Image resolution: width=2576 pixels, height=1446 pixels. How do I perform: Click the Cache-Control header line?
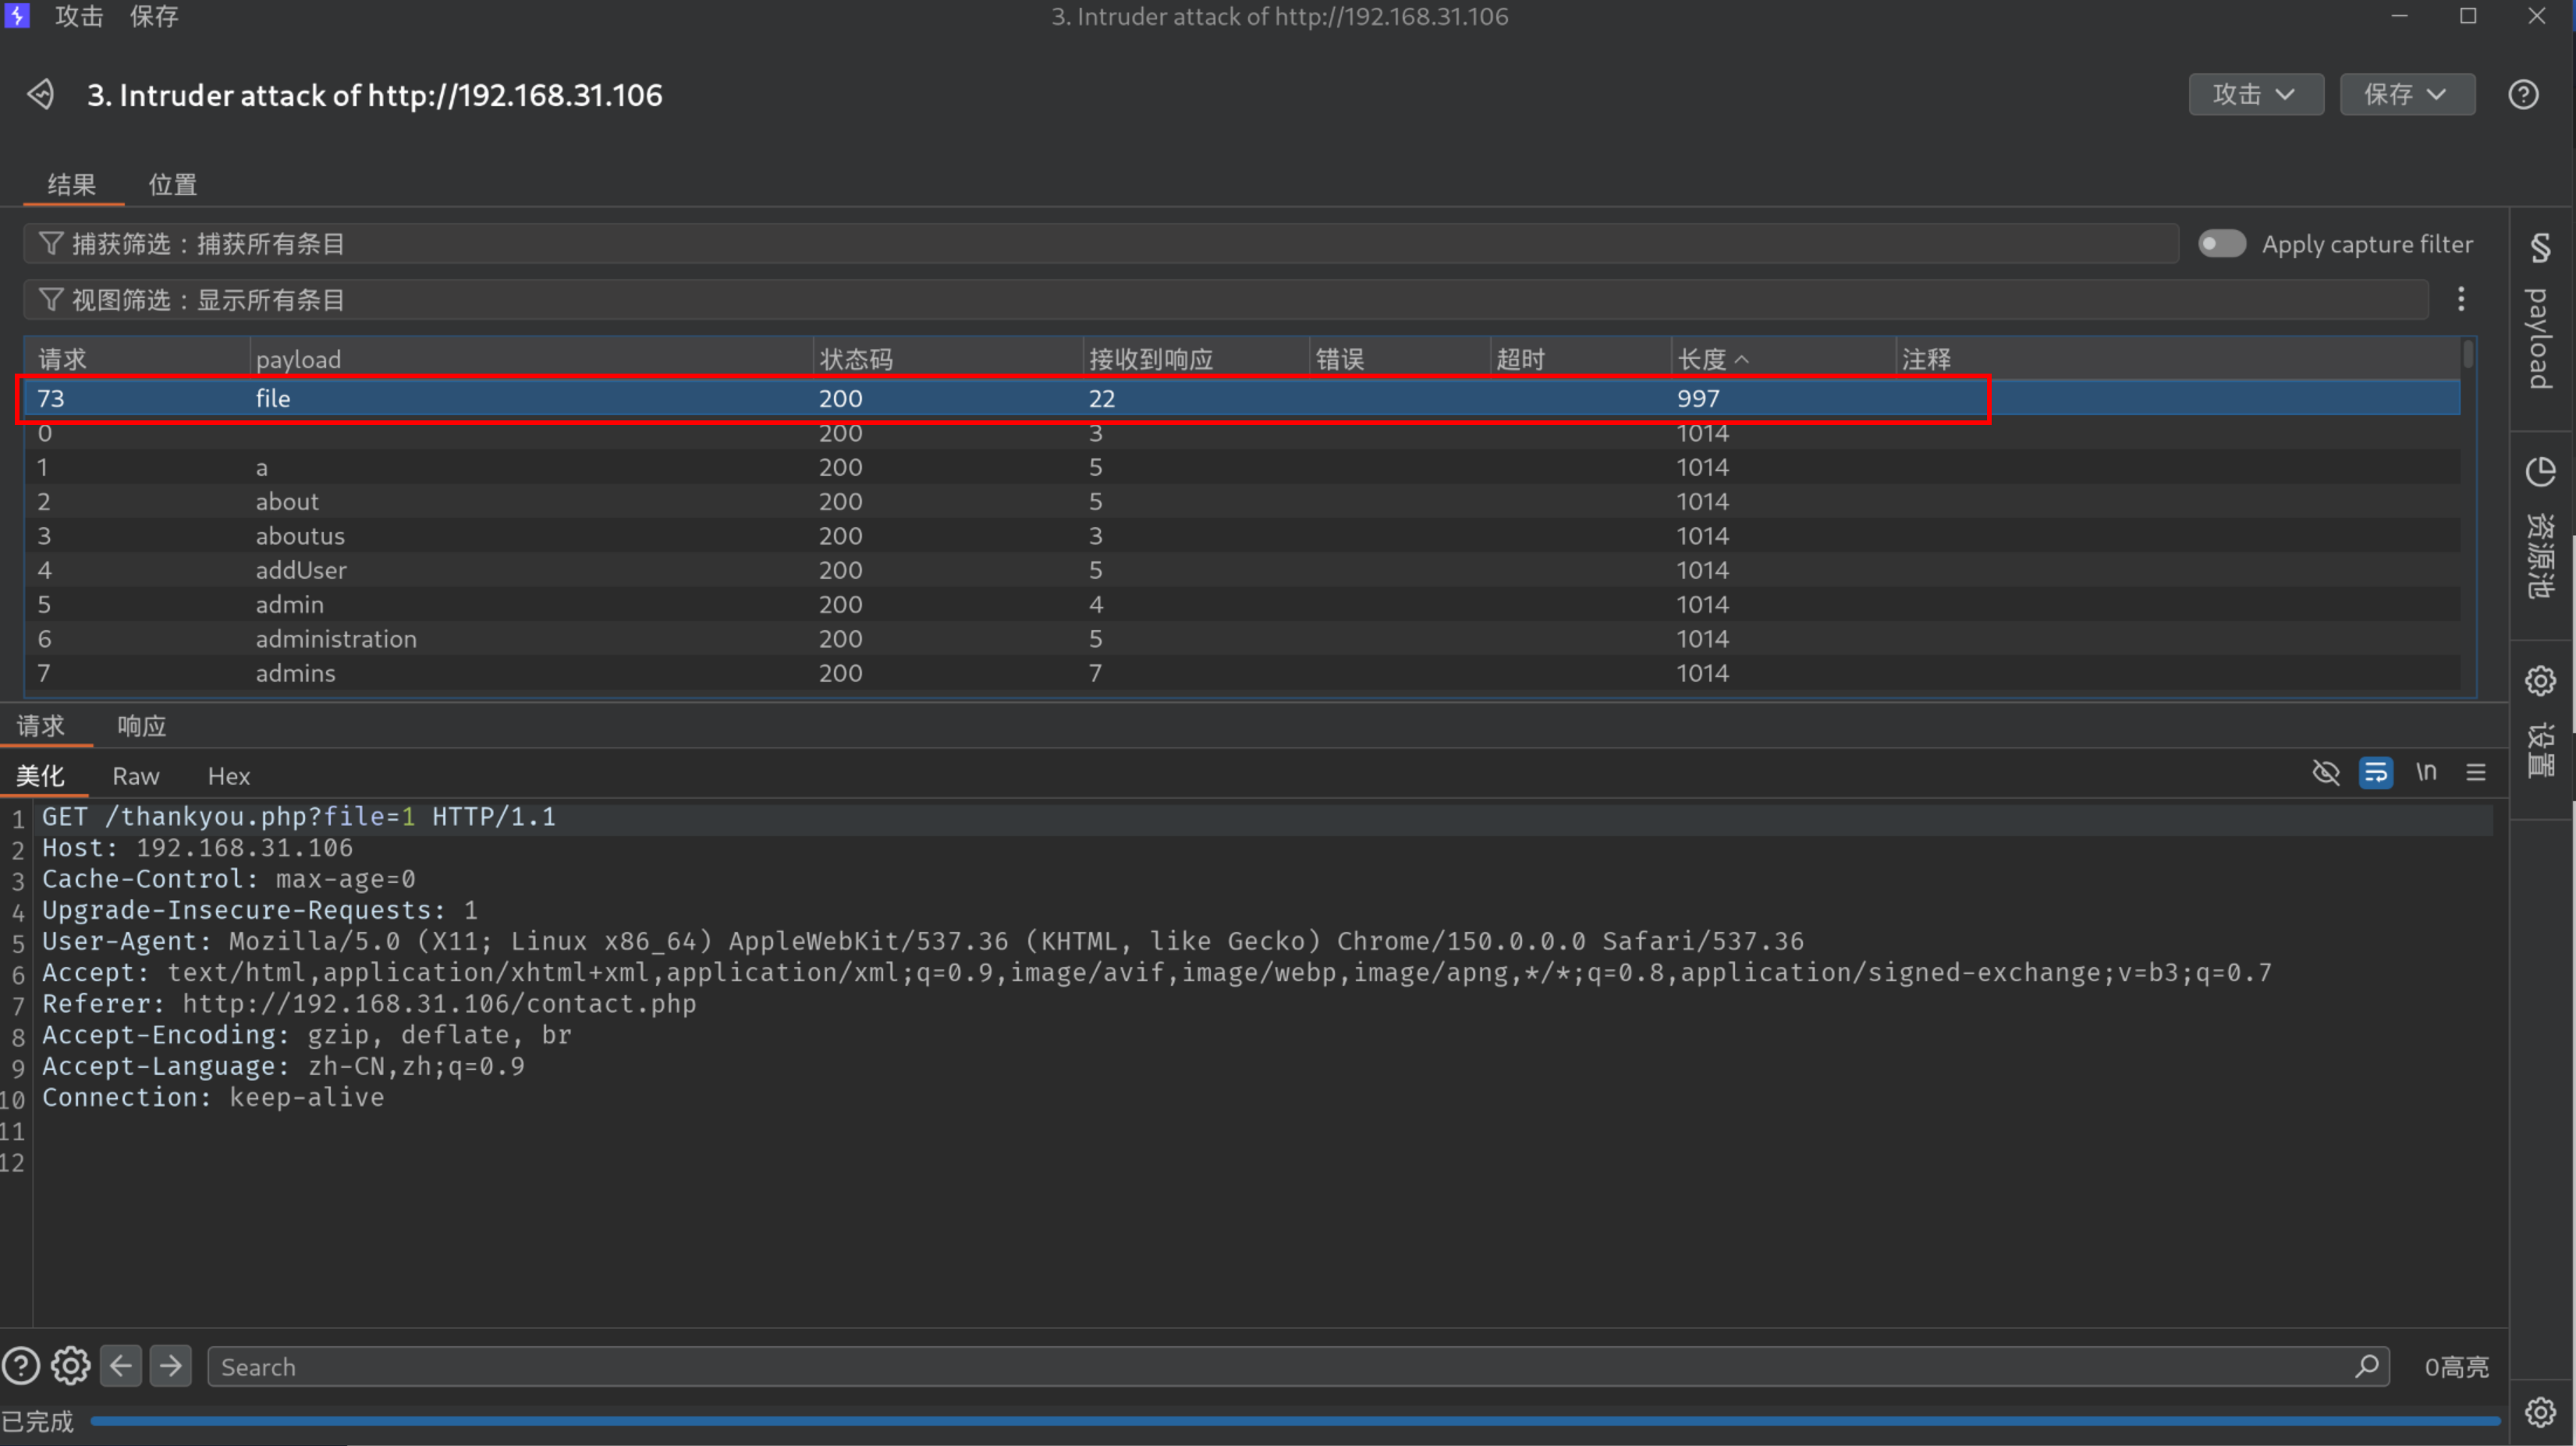(x=228, y=879)
